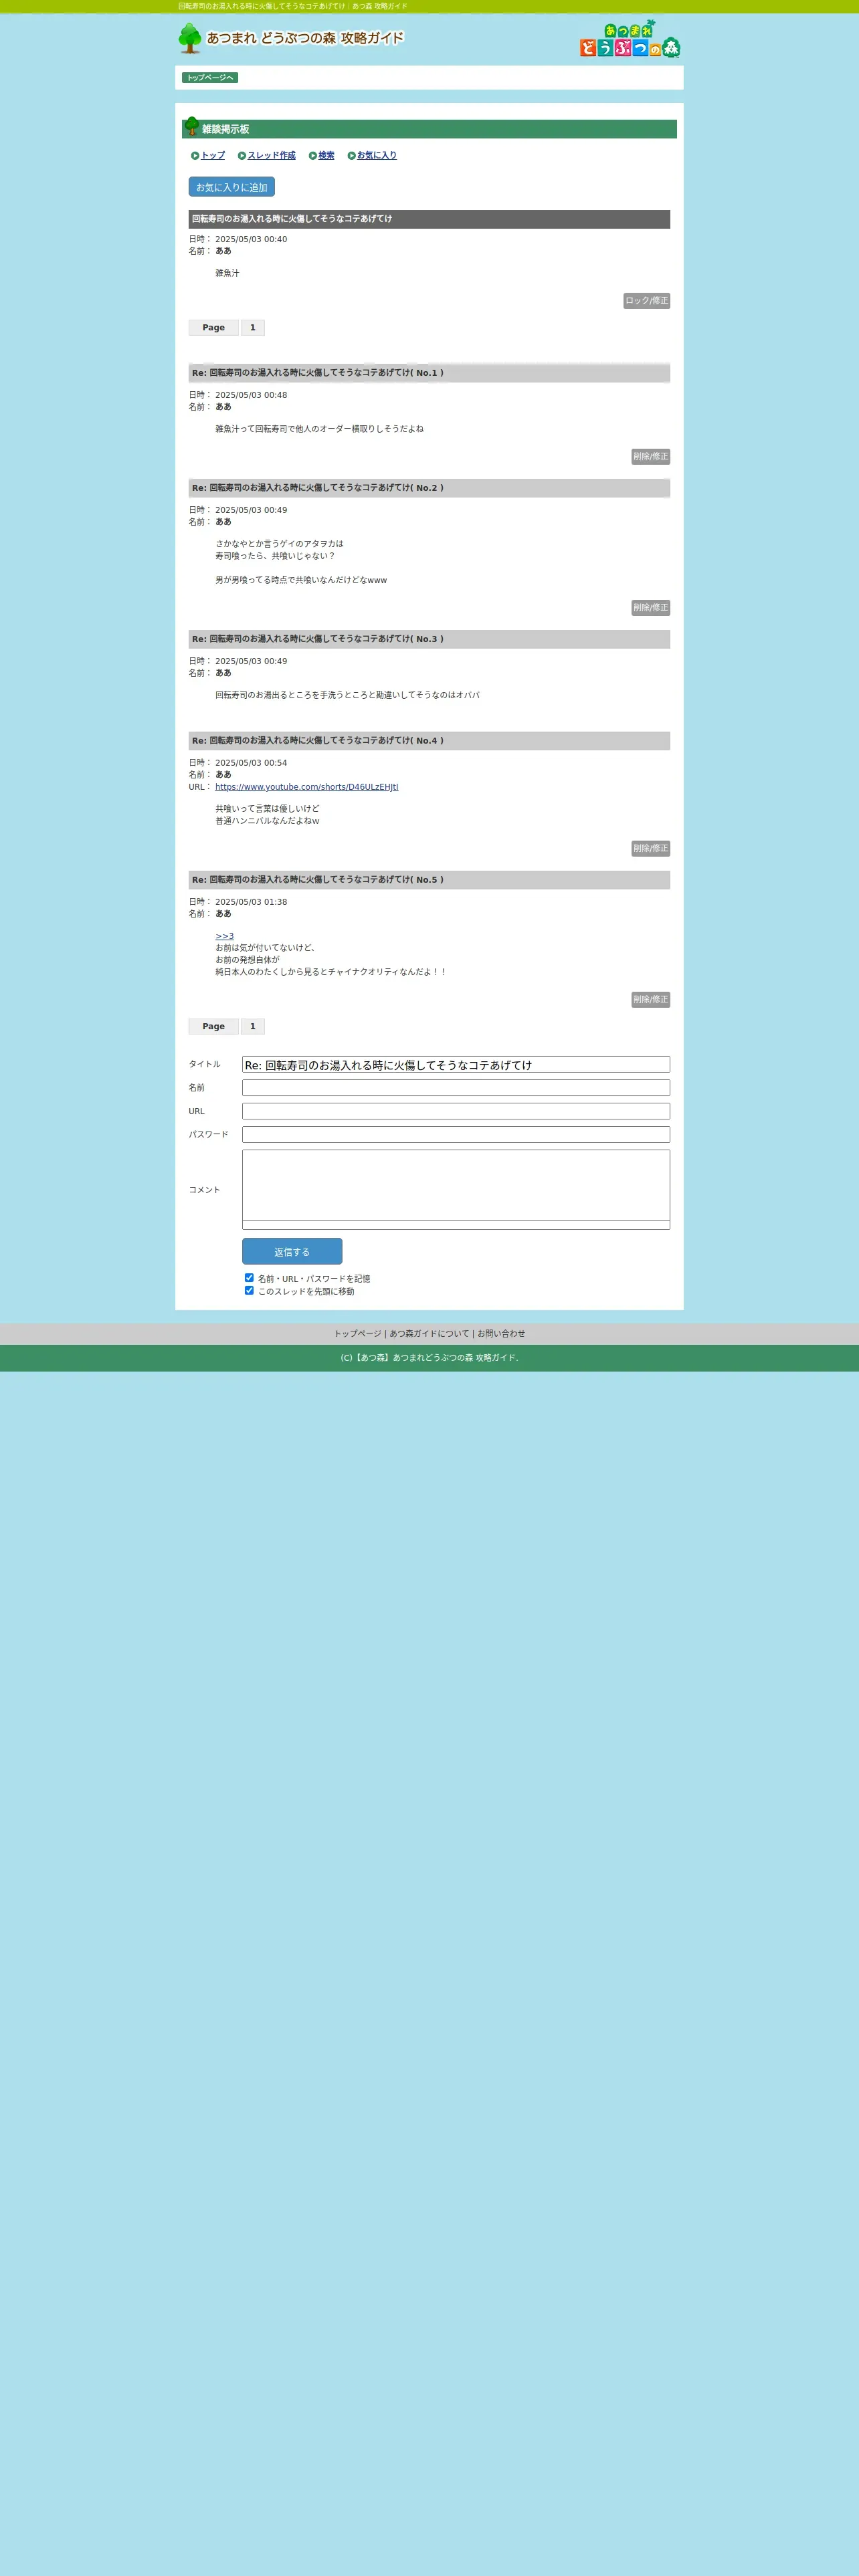Follow the >>3 anchor link
Screen dimensions: 859x2576
[225, 936]
